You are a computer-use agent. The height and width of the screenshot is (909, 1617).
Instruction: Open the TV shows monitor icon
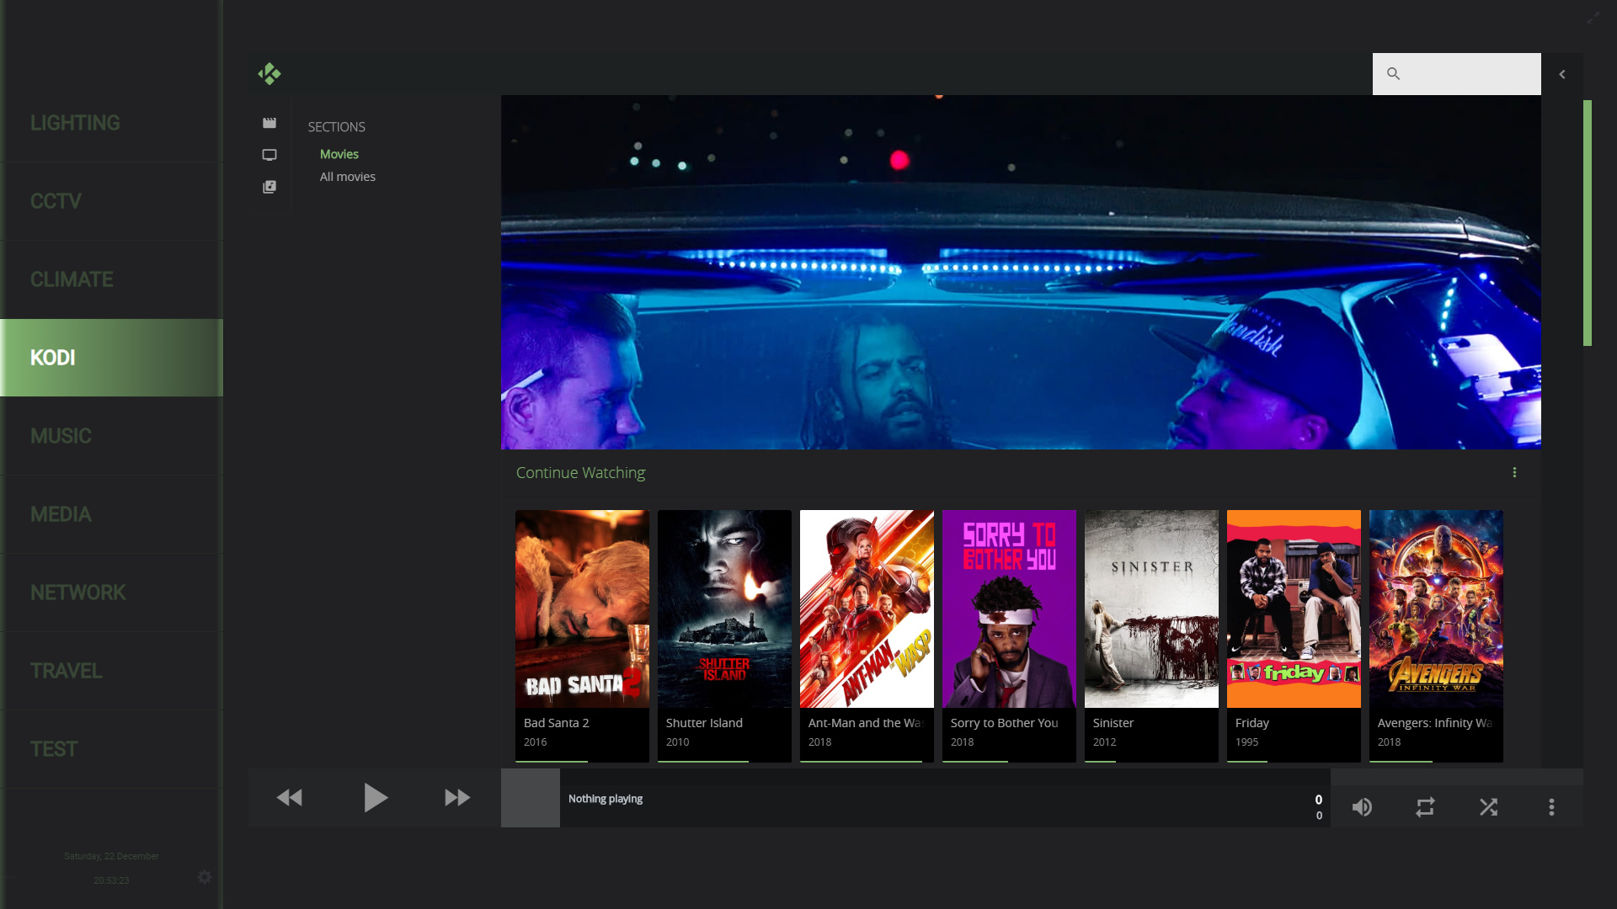pos(269,155)
